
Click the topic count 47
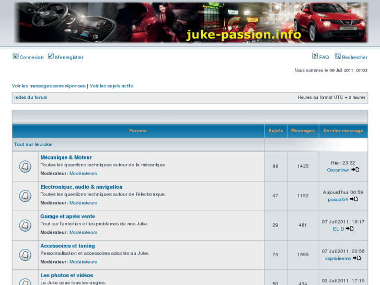point(275,196)
